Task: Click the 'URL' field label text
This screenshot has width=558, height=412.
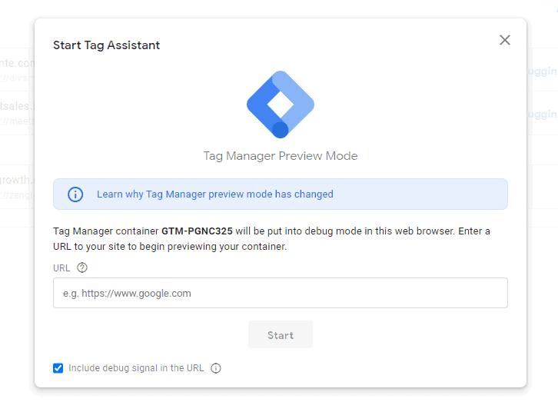Action: click(x=61, y=268)
